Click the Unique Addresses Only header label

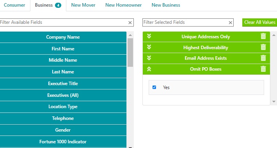pos(206,37)
